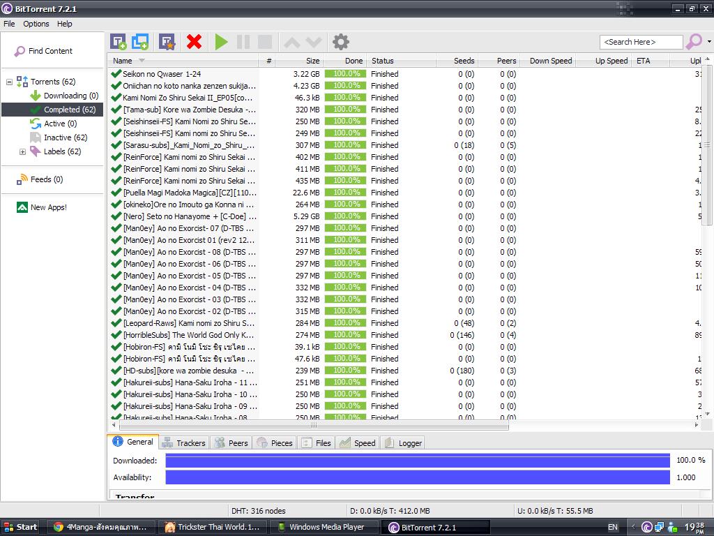This screenshot has height=536, width=714.
Task: Expand the Labels tree node
Action: click(x=22, y=151)
